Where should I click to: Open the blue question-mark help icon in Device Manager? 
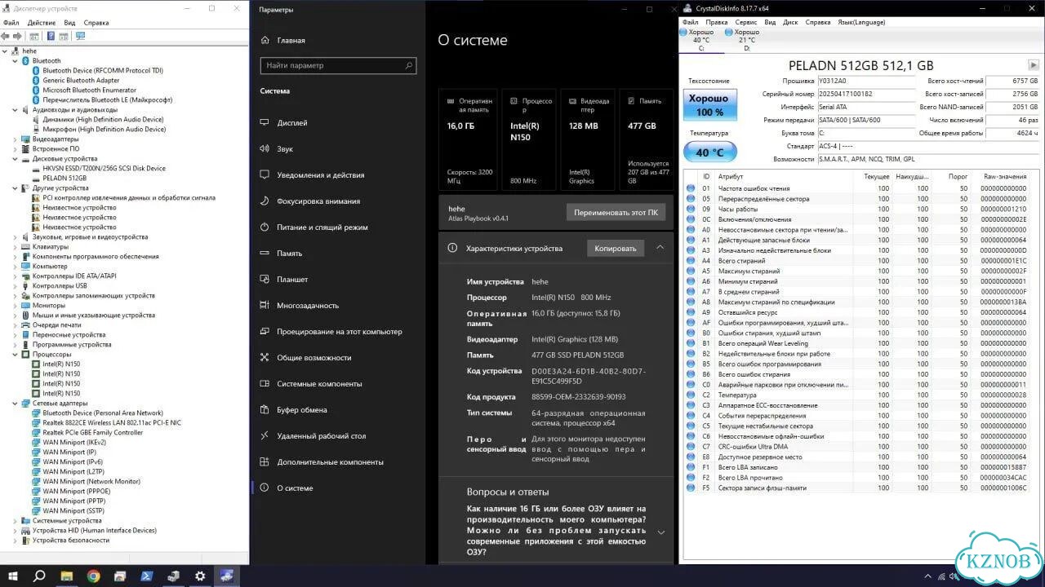(51, 36)
